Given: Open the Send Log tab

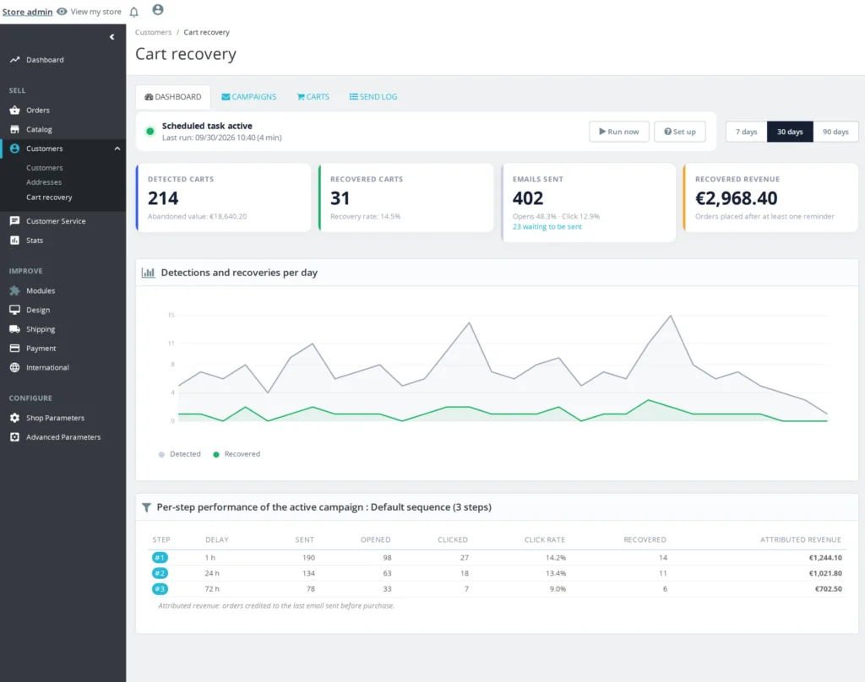Looking at the screenshot, I should click(373, 97).
